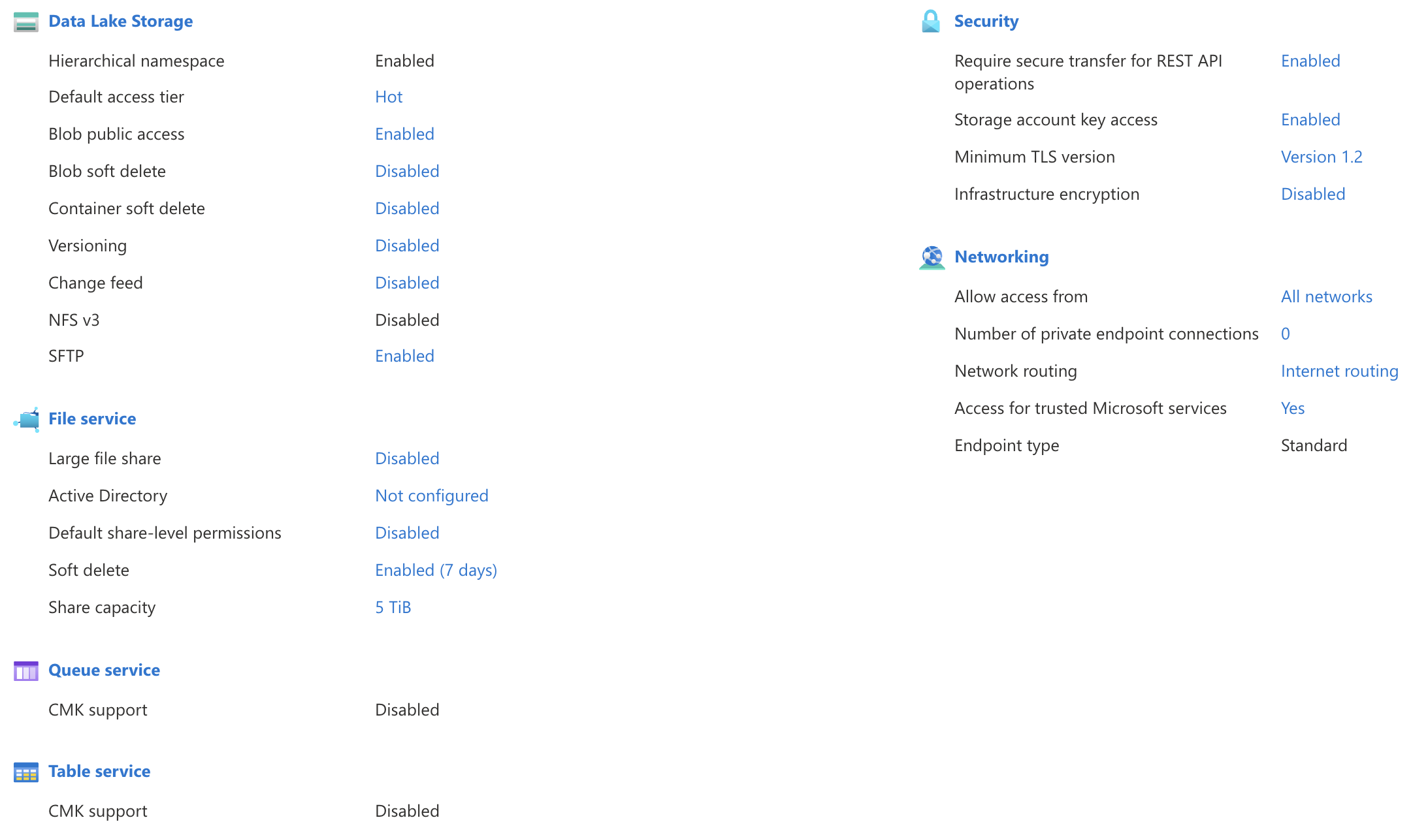The image size is (1428, 837).
Task: Configure Active Directory for file service
Action: tap(431, 495)
